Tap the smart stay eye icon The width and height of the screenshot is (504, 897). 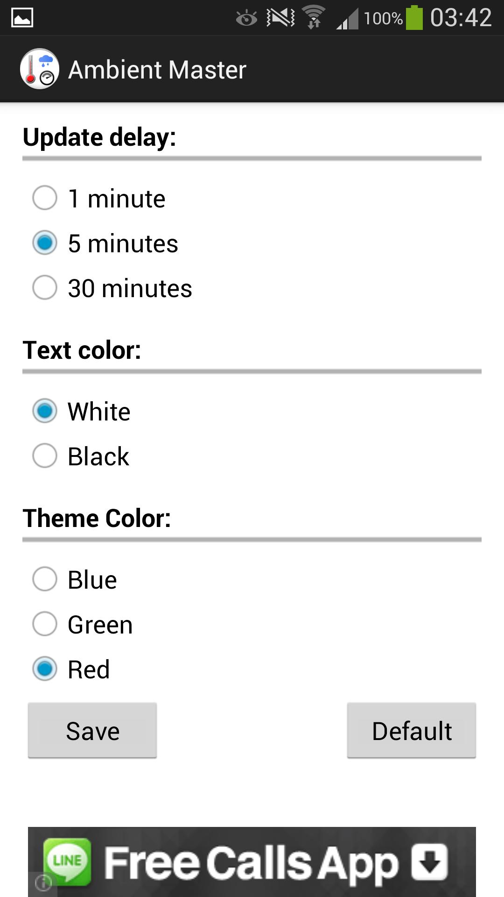(246, 19)
